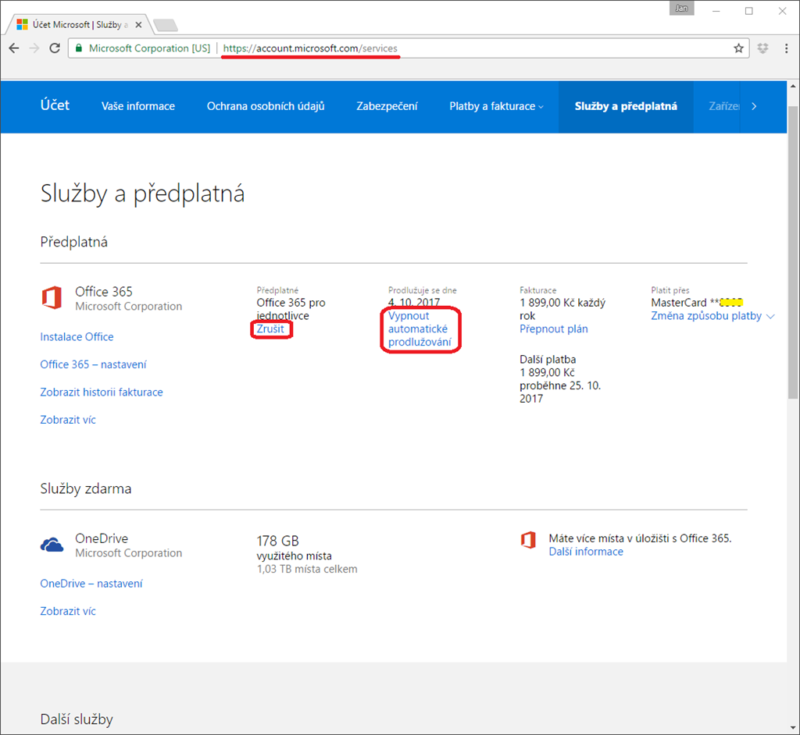Open the Chrome three-dot menu
This screenshot has height=735, width=800.
[786, 48]
